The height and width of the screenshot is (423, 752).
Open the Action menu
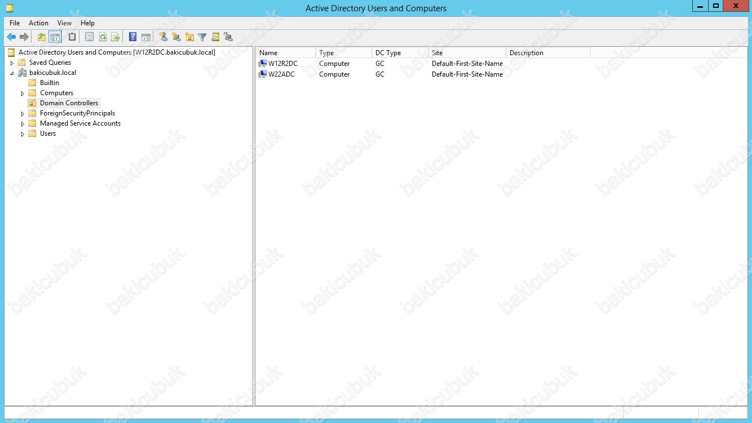[x=38, y=23]
